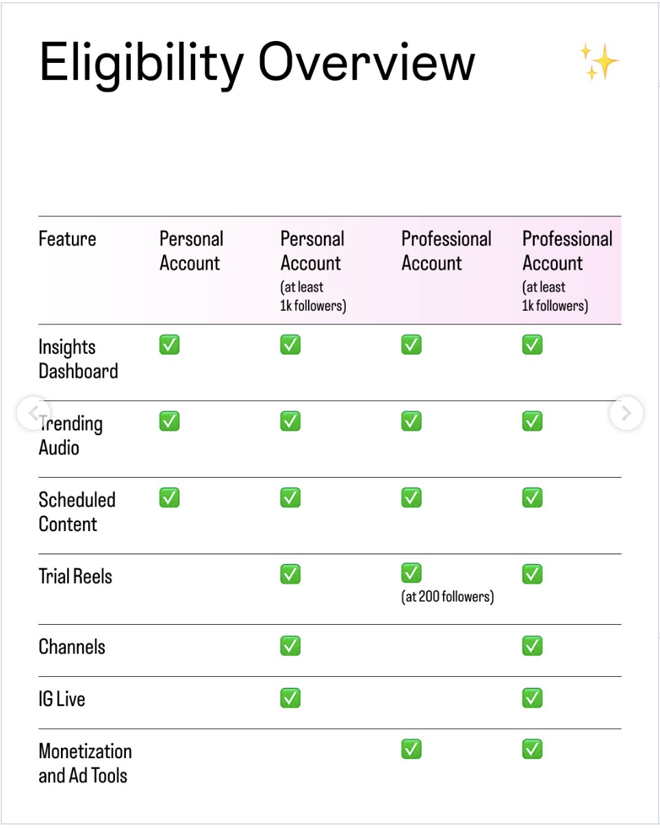Click Monetization checkmark under Professional Account column
This screenshot has width=660, height=828.
click(411, 750)
